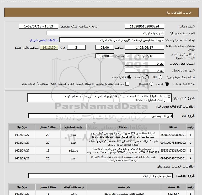Click the flexible hose item name in row 1
The image size is (202, 195).
(123, 135)
